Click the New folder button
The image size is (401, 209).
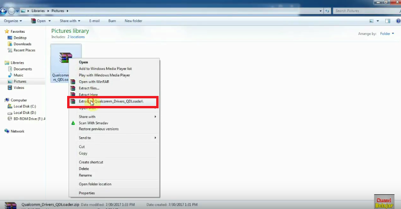click(133, 21)
